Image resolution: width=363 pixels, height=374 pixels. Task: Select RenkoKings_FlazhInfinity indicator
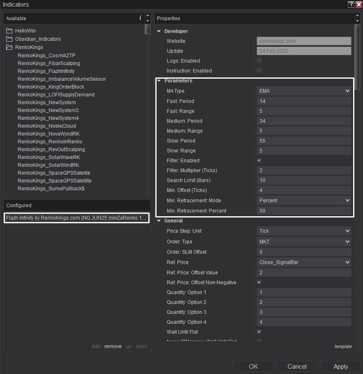pyautogui.click(x=46, y=71)
